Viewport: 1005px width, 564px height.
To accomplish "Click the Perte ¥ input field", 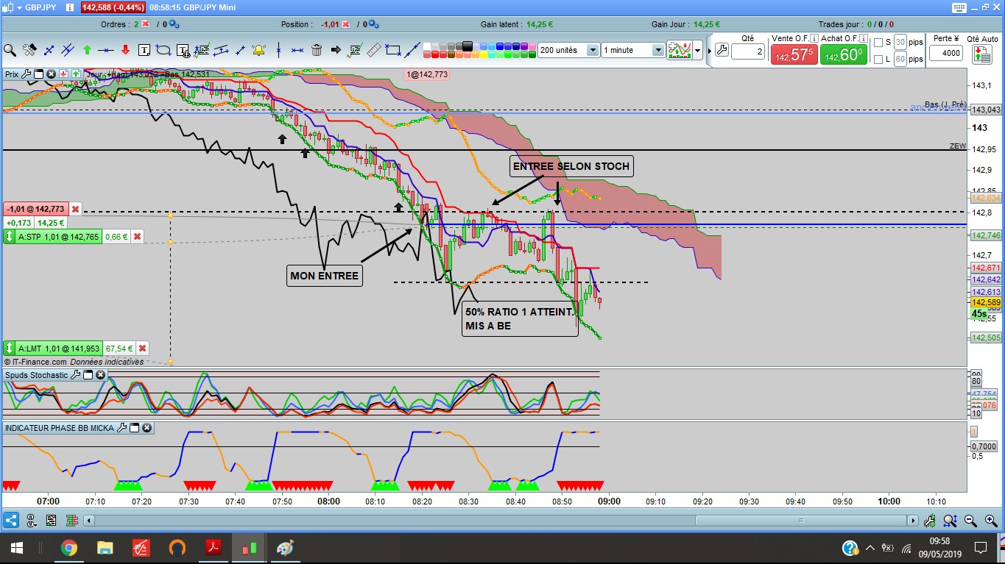I will (946, 53).
